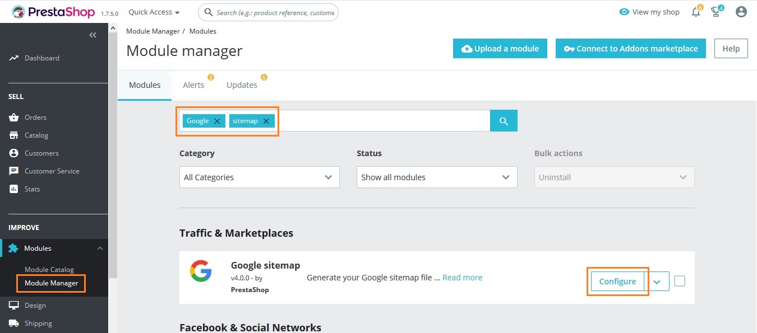757x333 pixels.
Task: Open Module Catalog submenu item
Action: pos(49,270)
